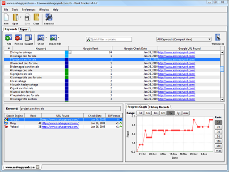This screenshot has height=172, width=229.
Task: Set graph range to 1m
Action: 148,113
